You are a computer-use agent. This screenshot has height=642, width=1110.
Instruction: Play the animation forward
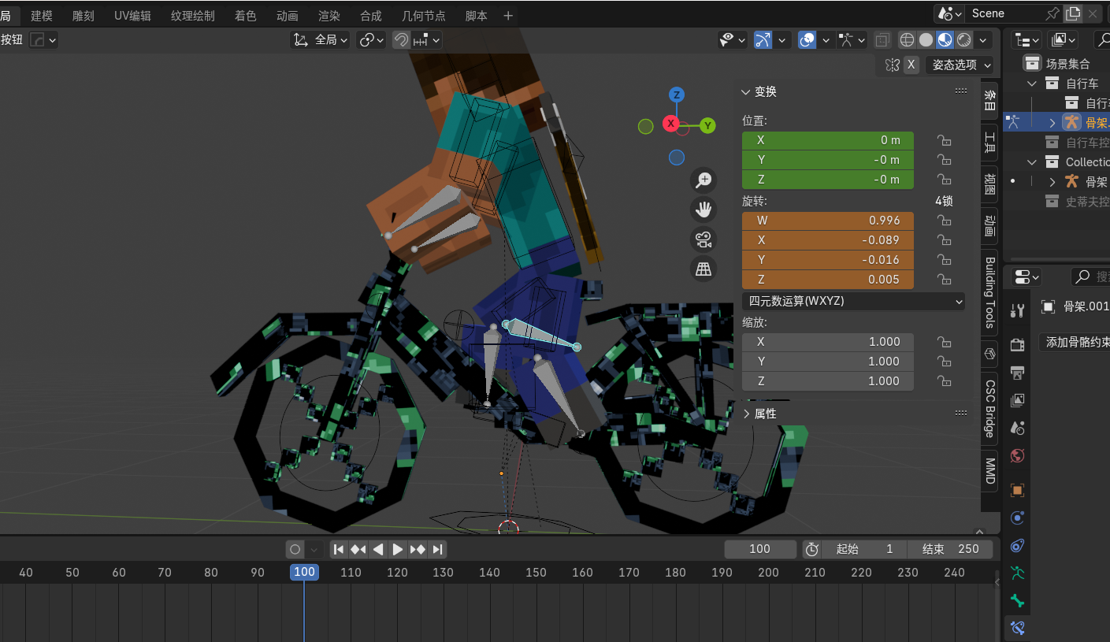pyautogui.click(x=398, y=549)
